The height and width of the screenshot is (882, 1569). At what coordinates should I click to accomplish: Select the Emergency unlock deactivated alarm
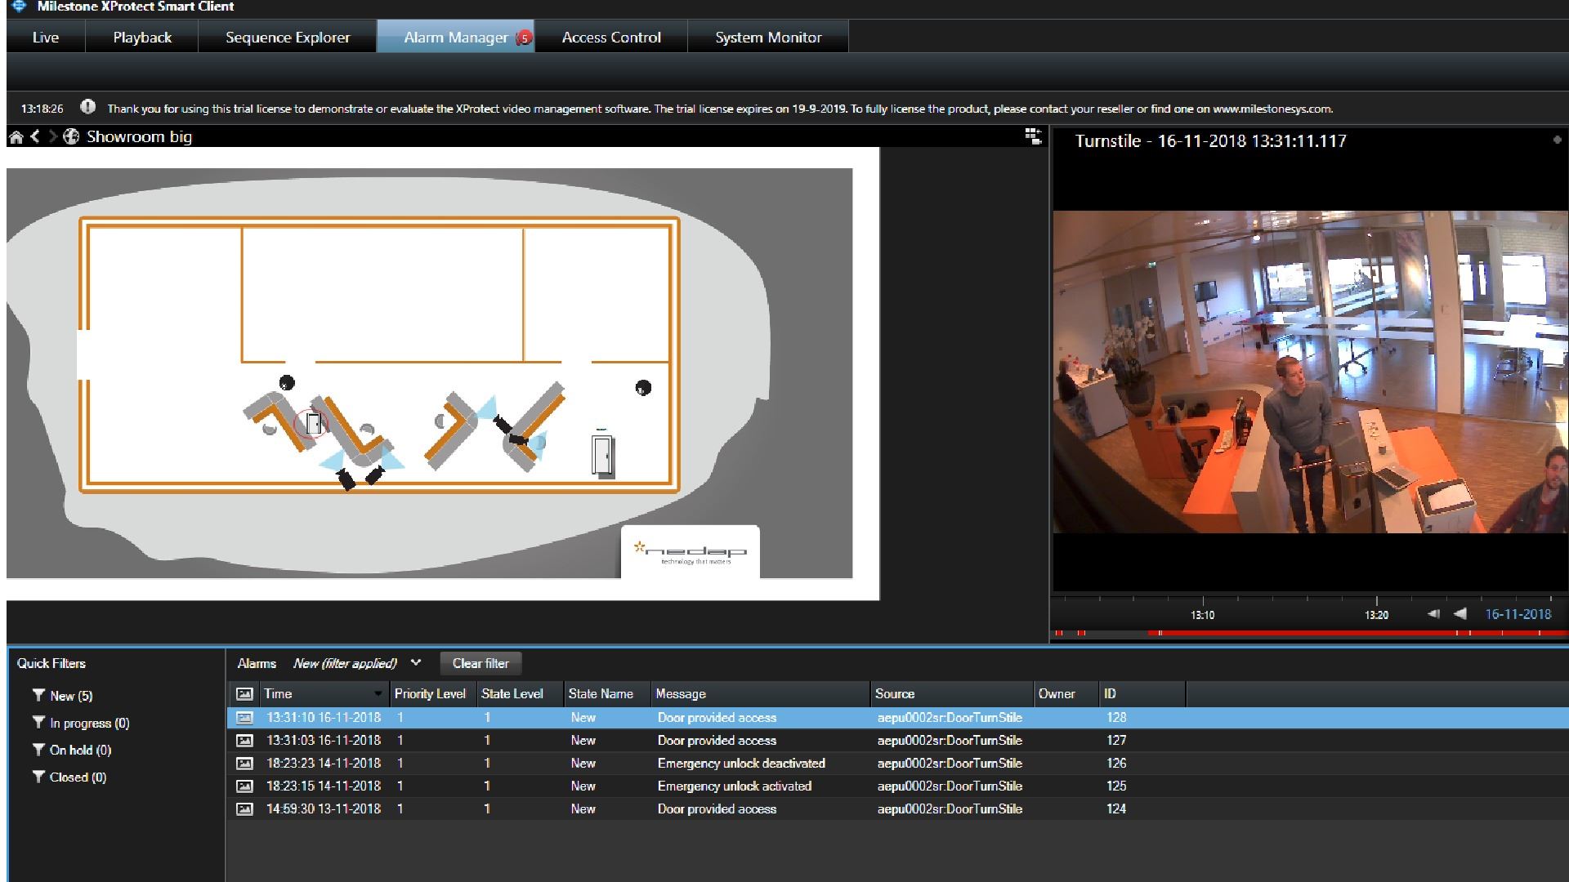(897, 764)
